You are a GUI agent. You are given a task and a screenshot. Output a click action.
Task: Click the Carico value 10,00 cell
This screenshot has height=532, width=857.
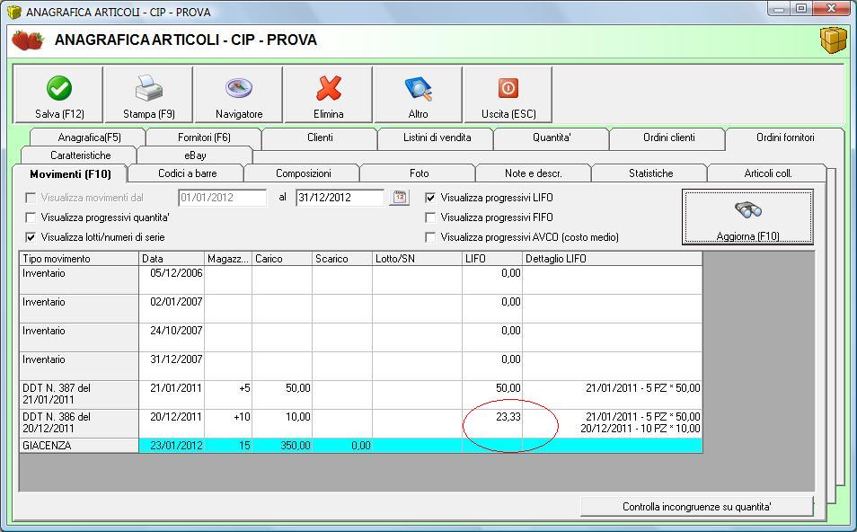[x=282, y=423]
